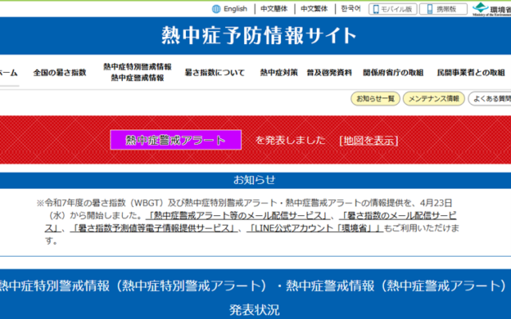The height and width of the screenshot is (319, 511).
Task: Open 「LINE公式アカウント「環境省」」 link
Action: click(315, 229)
